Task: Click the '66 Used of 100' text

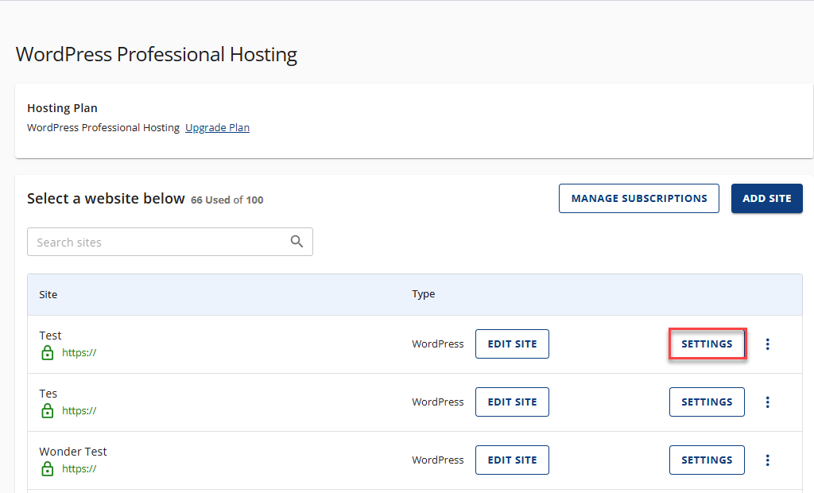Action: [x=227, y=200]
